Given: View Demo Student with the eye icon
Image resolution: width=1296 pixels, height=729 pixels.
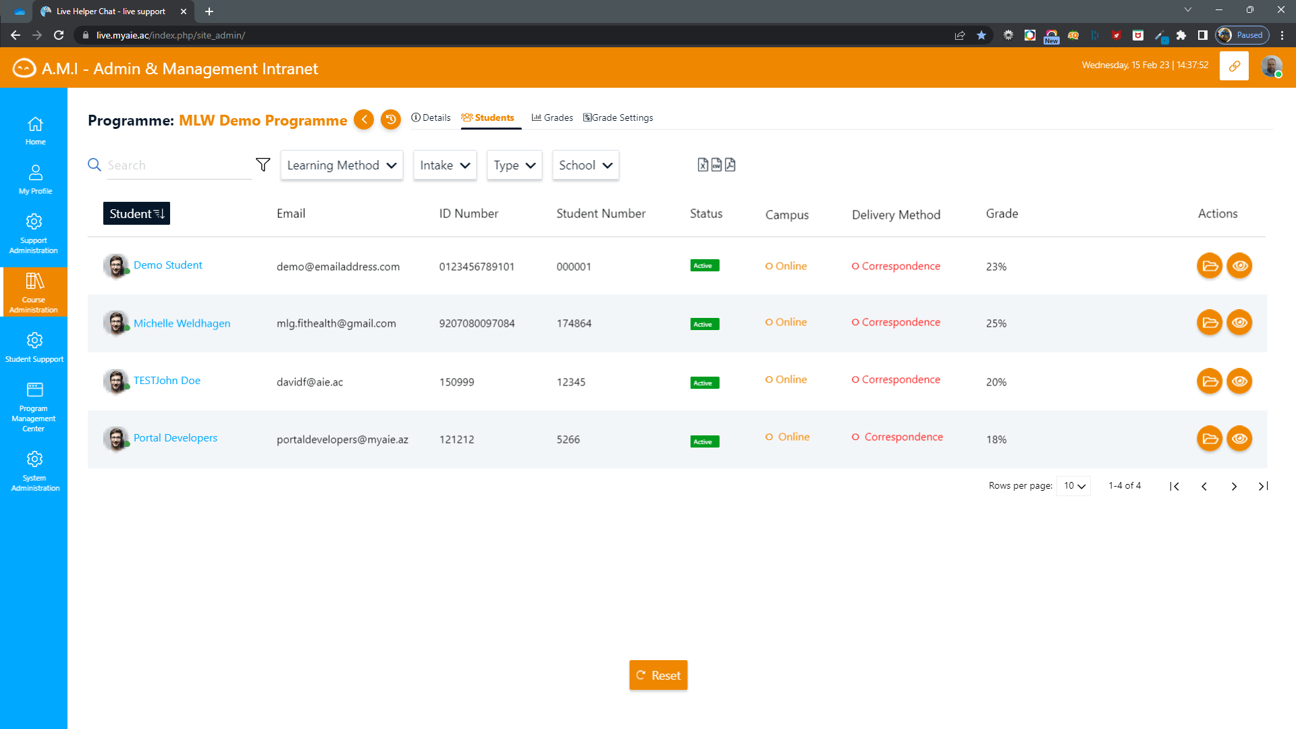Looking at the screenshot, I should pos(1239,266).
